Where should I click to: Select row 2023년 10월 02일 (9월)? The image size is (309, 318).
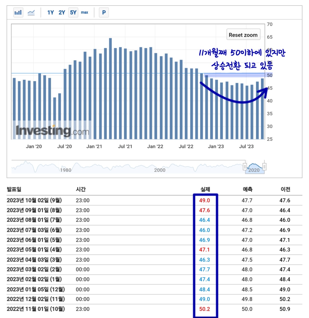[154, 200]
